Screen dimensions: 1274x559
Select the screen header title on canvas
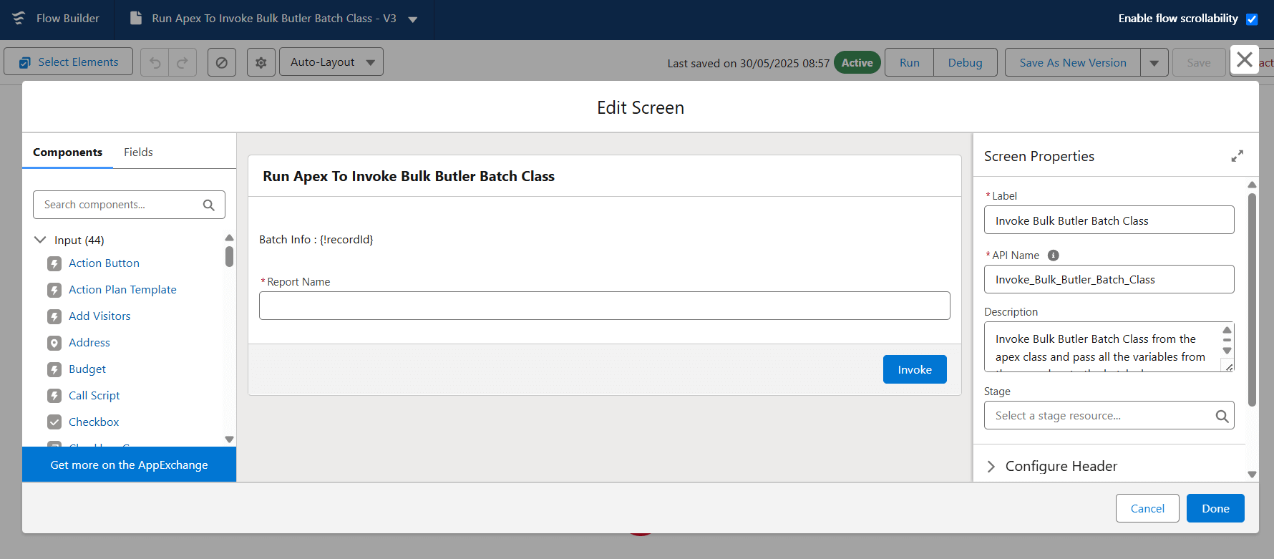[409, 176]
